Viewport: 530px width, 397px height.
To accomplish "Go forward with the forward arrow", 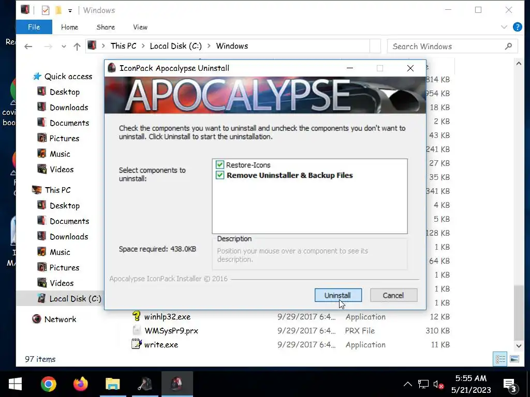I will [x=48, y=46].
